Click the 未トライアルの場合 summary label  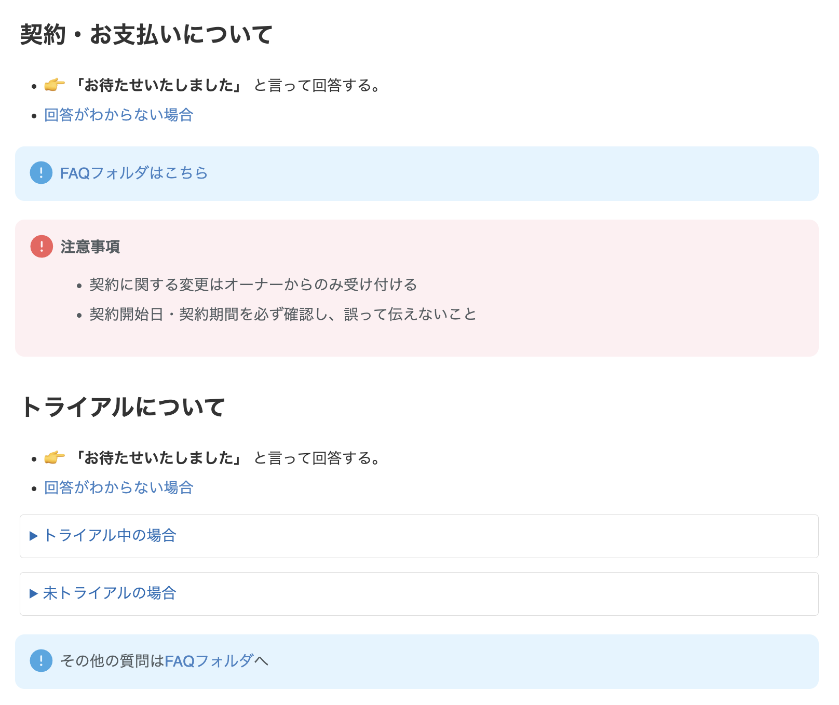click(x=110, y=593)
